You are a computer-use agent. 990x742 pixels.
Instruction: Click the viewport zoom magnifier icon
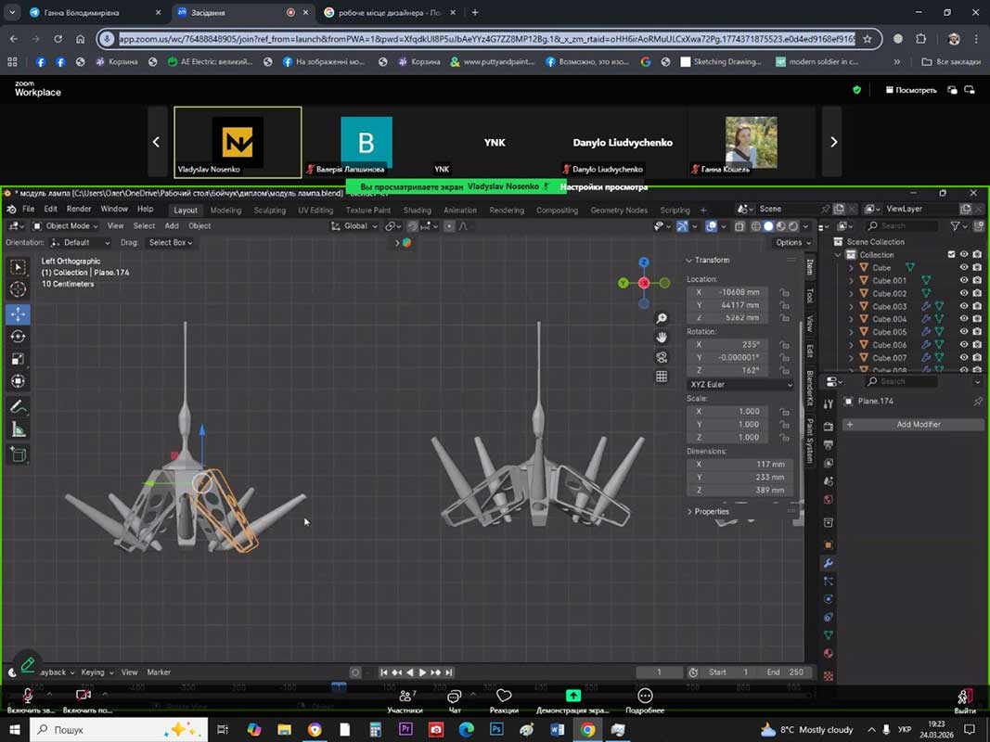[662, 318]
